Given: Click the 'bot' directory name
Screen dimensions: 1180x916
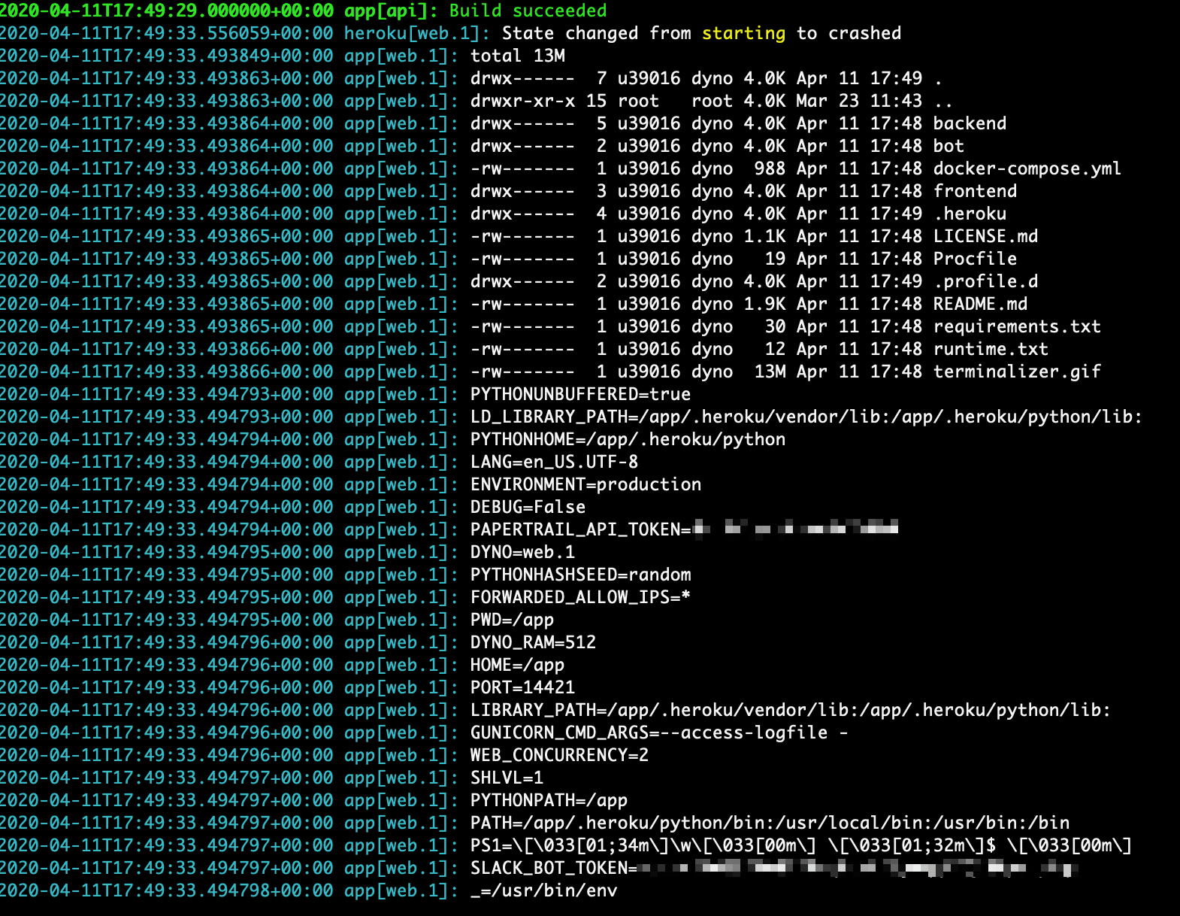Looking at the screenshot, I should click(x=949, y=146).
